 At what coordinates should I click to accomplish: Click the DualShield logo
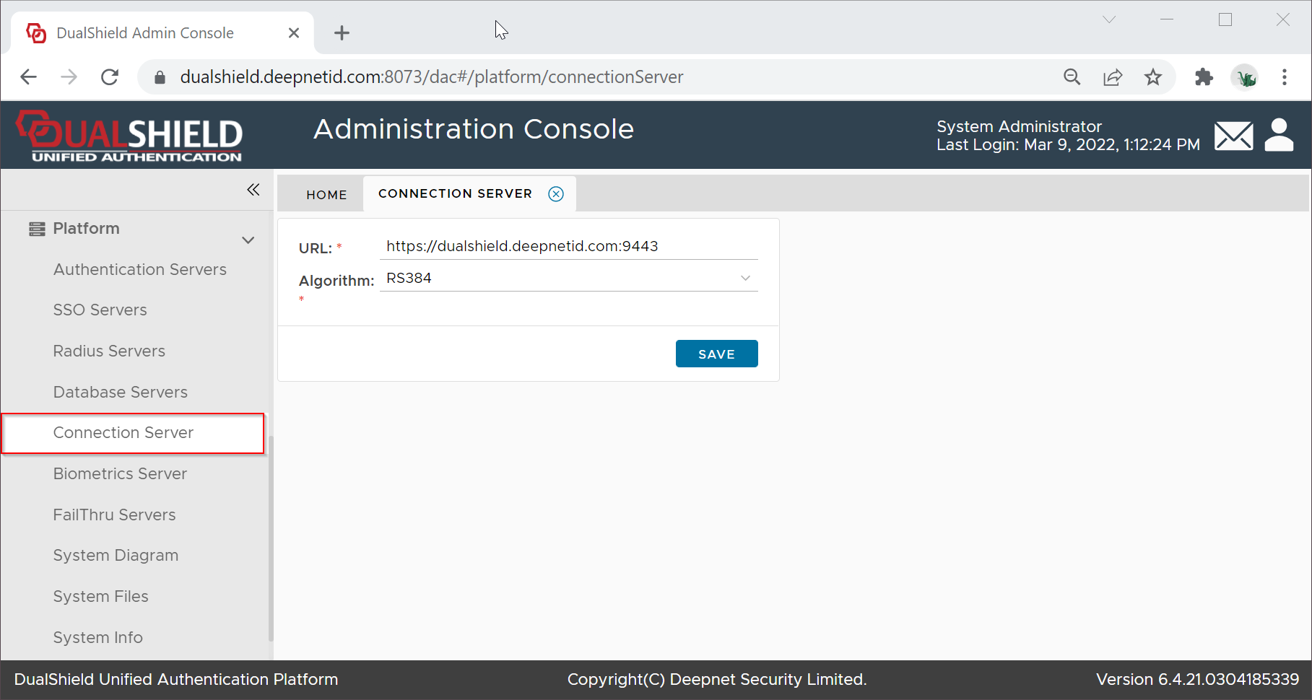tap(130, 136)
